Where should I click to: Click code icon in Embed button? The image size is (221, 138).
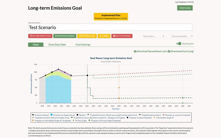[101, 36]
